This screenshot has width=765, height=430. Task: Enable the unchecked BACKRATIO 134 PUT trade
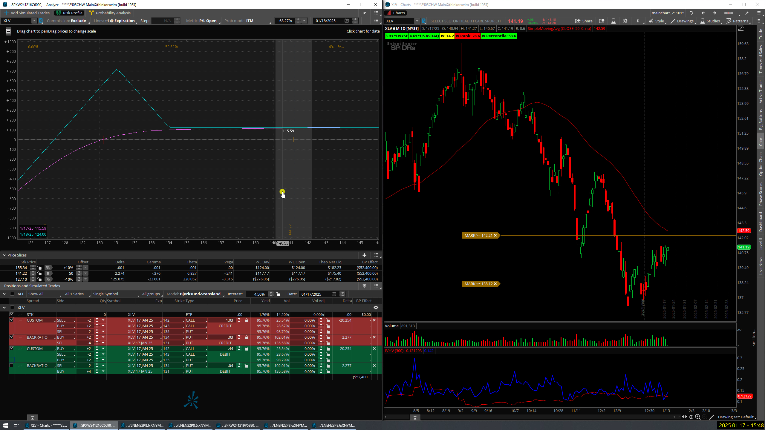(x=11, y=365)
